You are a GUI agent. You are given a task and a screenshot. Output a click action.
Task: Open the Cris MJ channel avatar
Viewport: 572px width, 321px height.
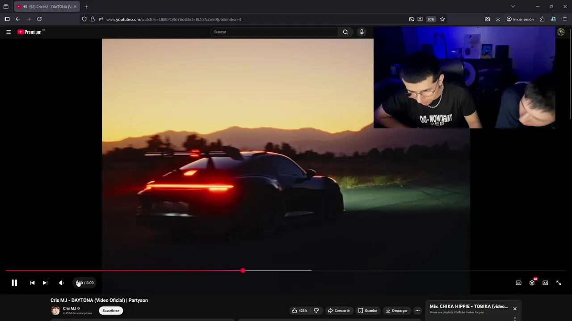click(x=55, y=310)
